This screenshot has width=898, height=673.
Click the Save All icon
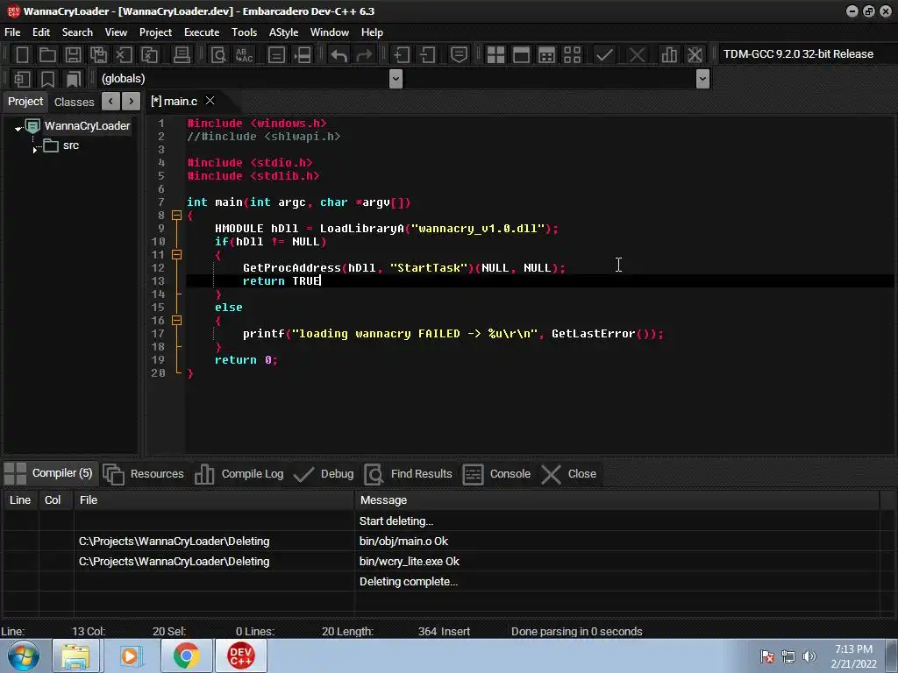(x=98, y=54)
